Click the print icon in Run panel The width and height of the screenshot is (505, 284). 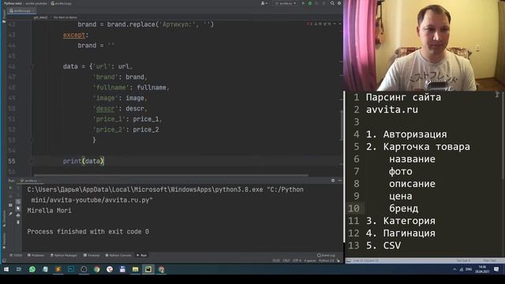(18, 215)
